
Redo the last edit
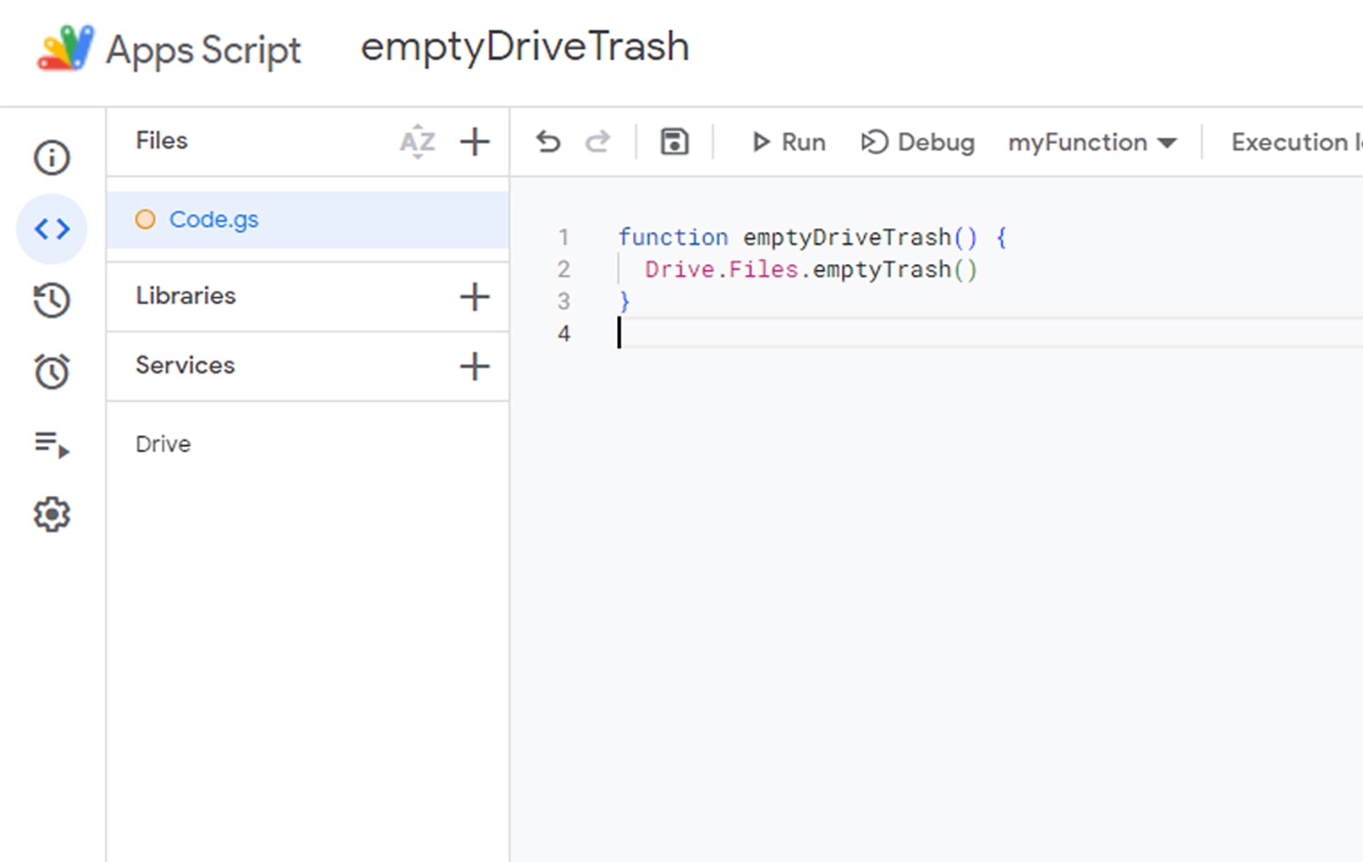(599, 142)
